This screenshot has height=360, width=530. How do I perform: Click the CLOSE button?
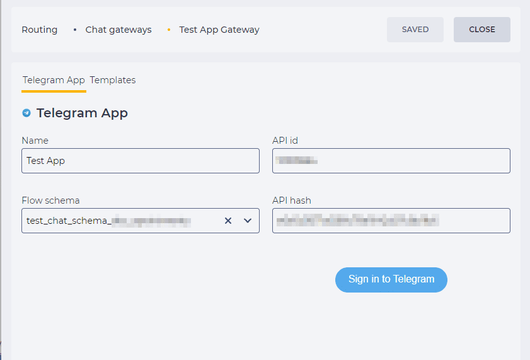482,30
